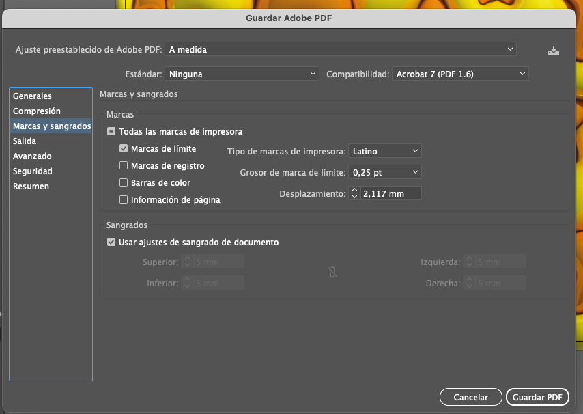
Task: Select Generales in the sidebar
Action: click(x=32, y=96)
